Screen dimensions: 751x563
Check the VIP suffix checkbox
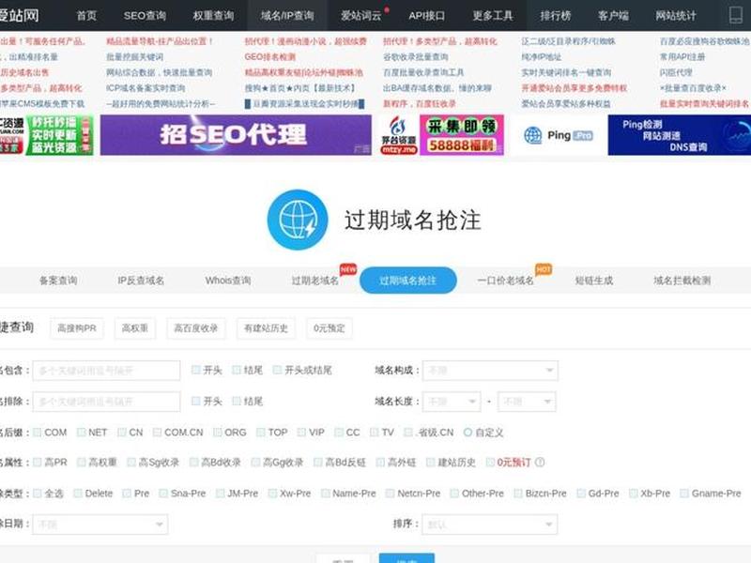pyautogui.click(x=301, y=433)
